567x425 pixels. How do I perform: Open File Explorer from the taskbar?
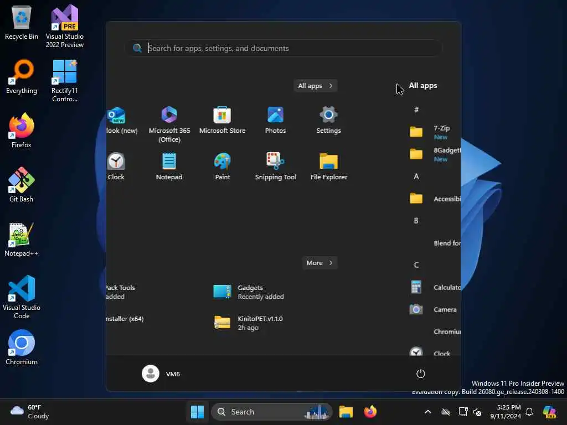[x=346, y=412]
